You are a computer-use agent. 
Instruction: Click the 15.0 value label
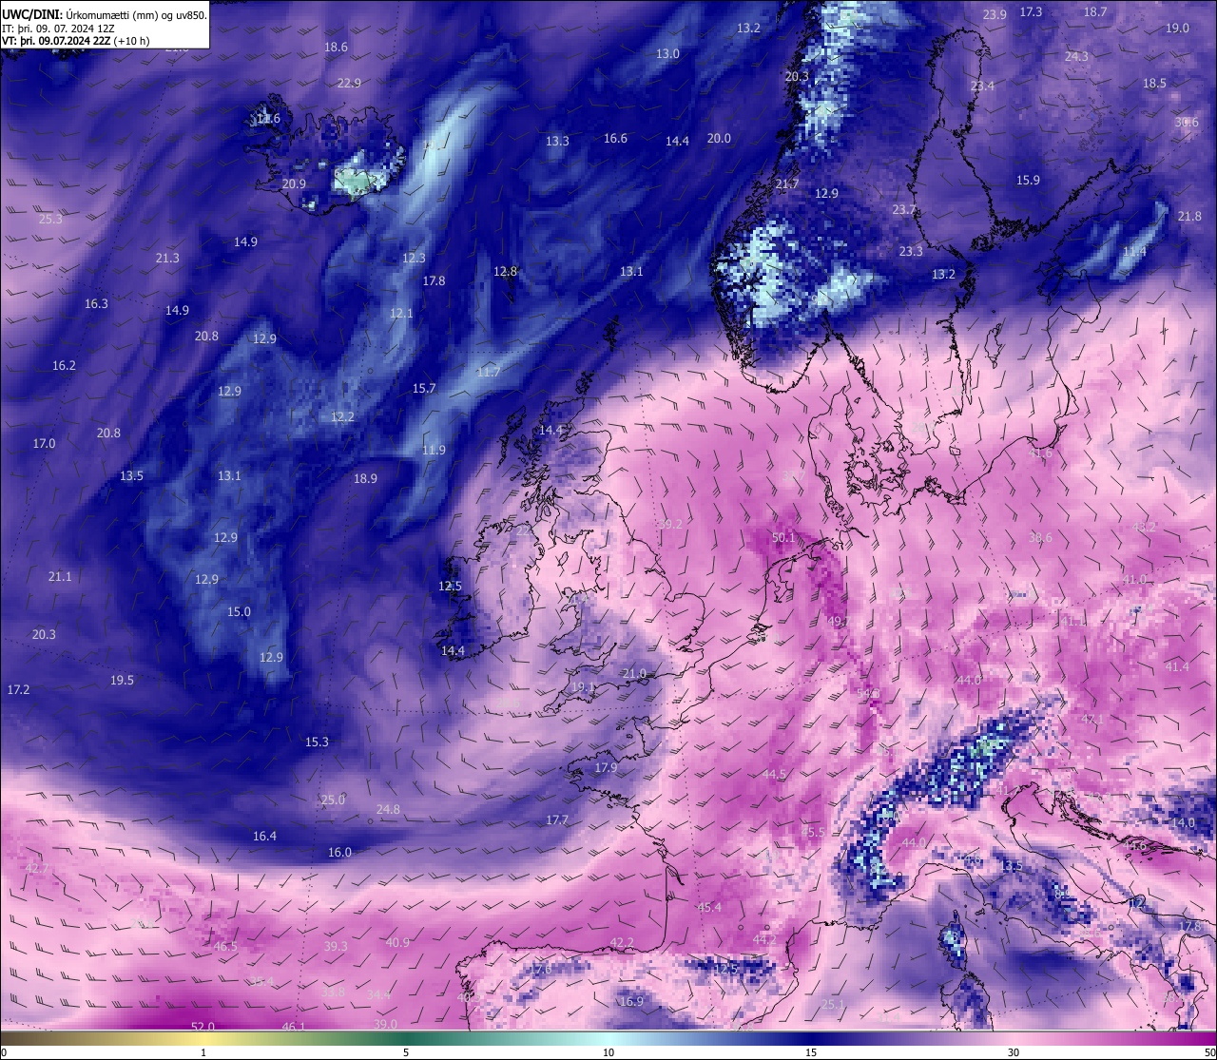point(239,612)
